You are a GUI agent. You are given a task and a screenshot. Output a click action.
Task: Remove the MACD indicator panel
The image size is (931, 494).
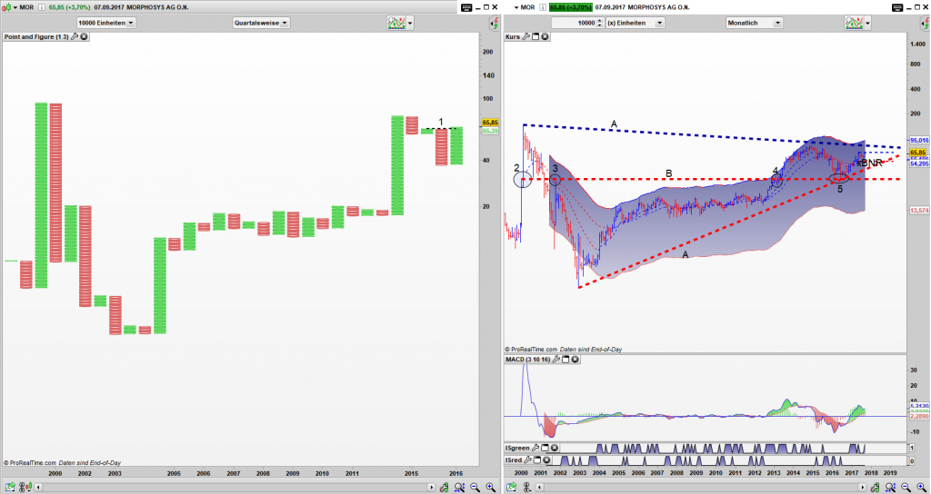click(576, 360)
